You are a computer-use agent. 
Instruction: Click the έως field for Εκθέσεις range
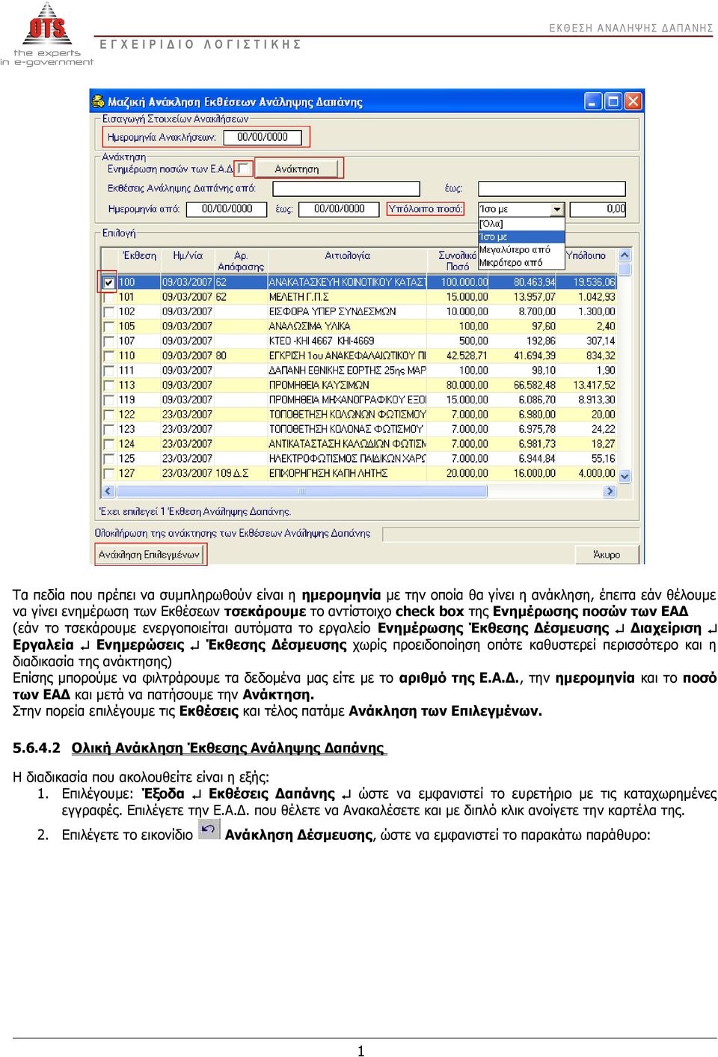click(551, 189)
